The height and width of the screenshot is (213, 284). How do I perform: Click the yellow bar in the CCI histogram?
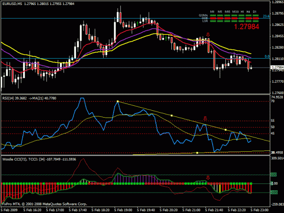tap(220, 188)
